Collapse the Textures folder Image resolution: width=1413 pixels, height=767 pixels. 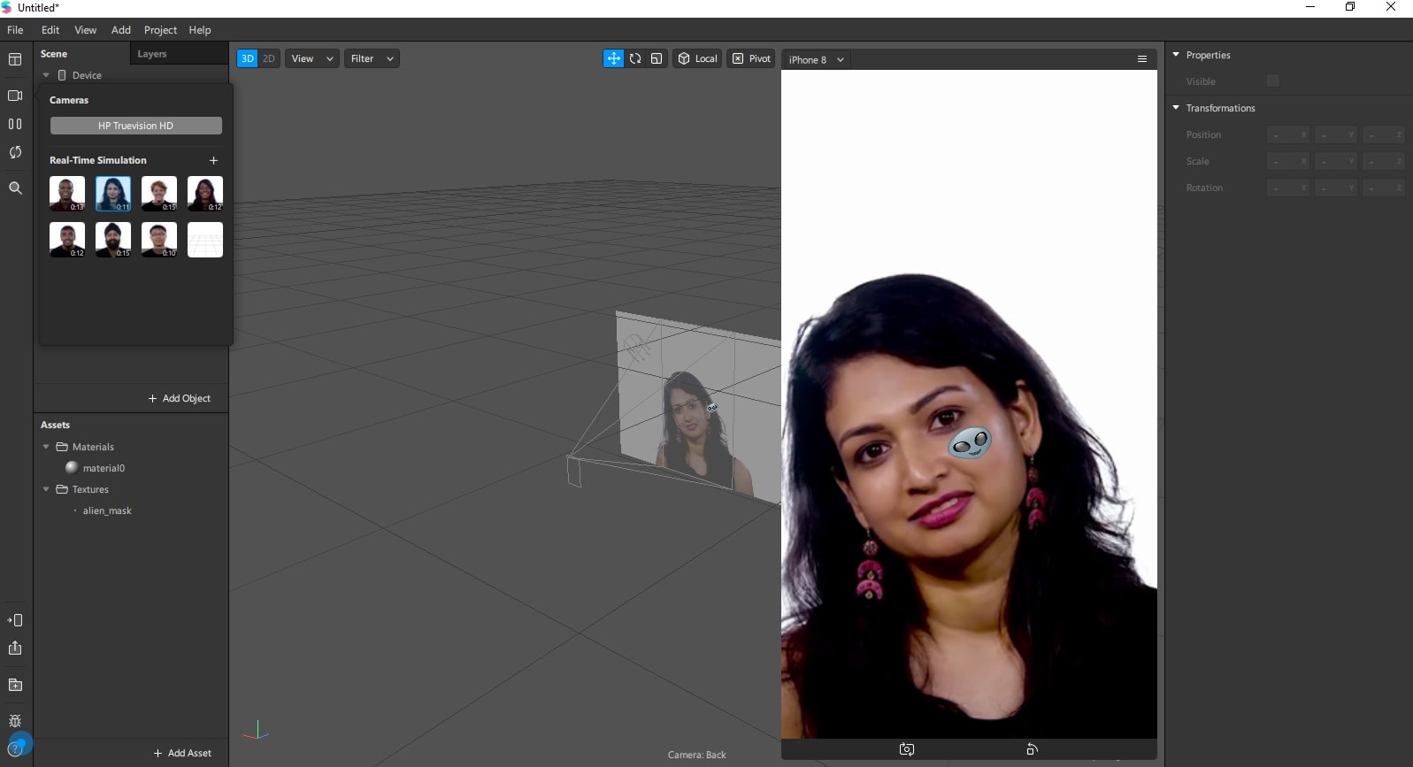[x=46, y=489]
